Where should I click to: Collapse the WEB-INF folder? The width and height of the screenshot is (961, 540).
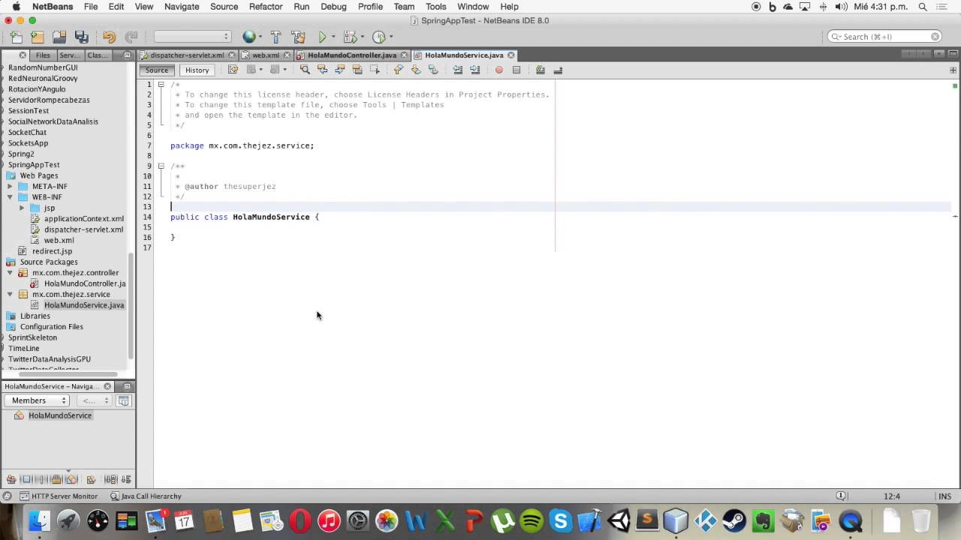(10, 197)
